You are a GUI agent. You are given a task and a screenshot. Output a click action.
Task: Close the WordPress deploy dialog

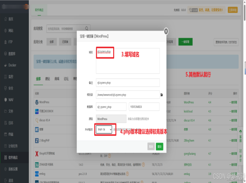(x=166, y=31)
